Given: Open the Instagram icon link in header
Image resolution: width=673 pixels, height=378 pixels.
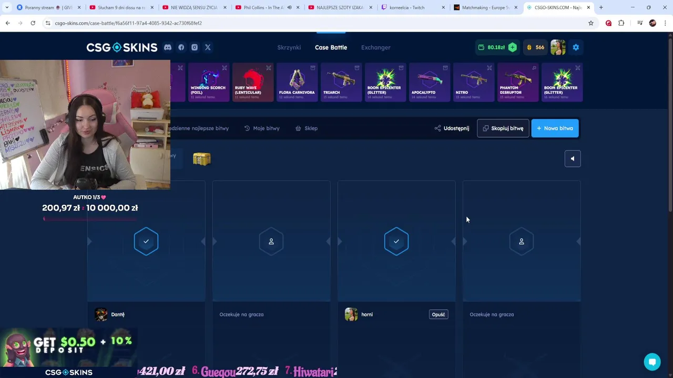Looking at the screenshot, I should (x=195, y=47).
